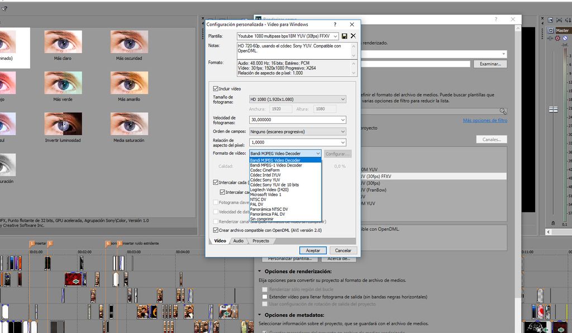Open the 'Tamaño de fotograma' dropdown
The height and width of the screenshot is (333, 572).
pyautogui.click(x=342, y=99)
